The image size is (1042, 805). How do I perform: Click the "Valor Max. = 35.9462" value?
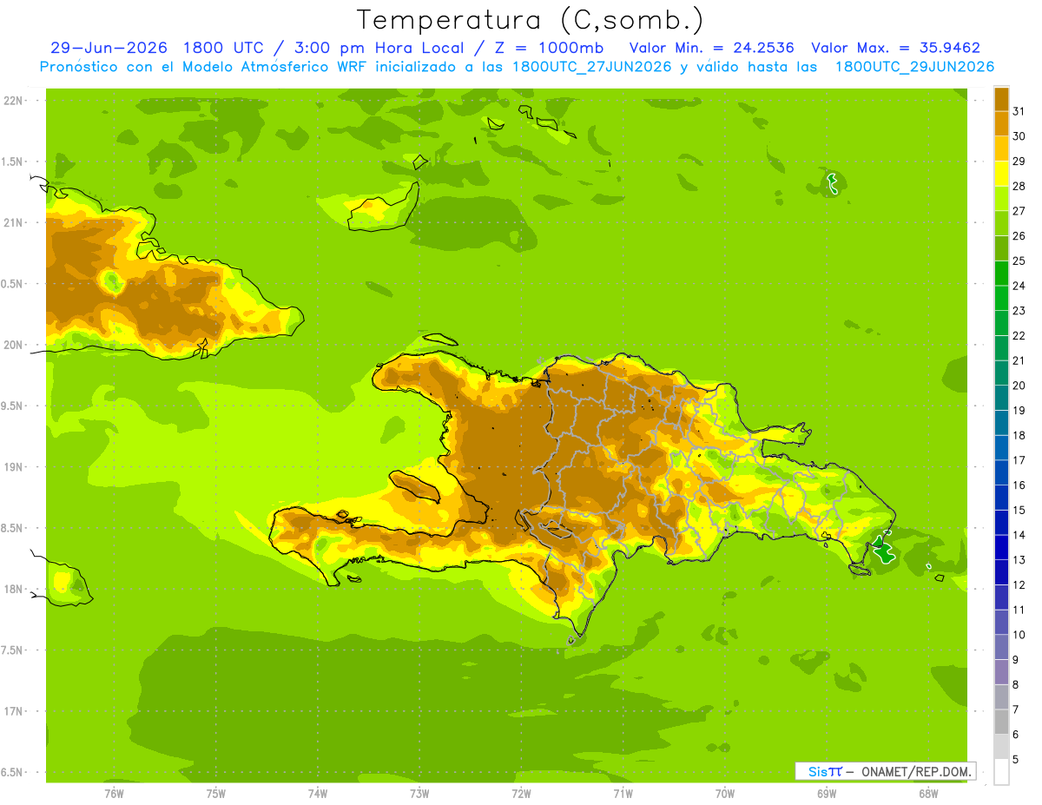(x=895, y=48)
